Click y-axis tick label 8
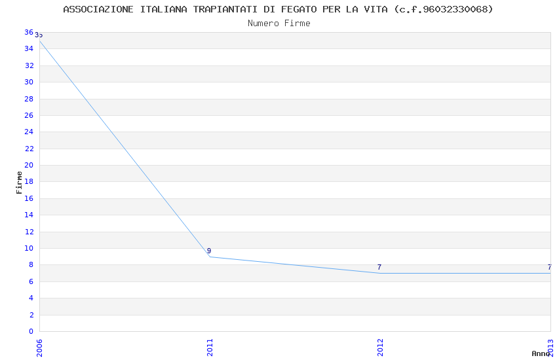This screenshot has height=360, width=557. coord(31,264)
